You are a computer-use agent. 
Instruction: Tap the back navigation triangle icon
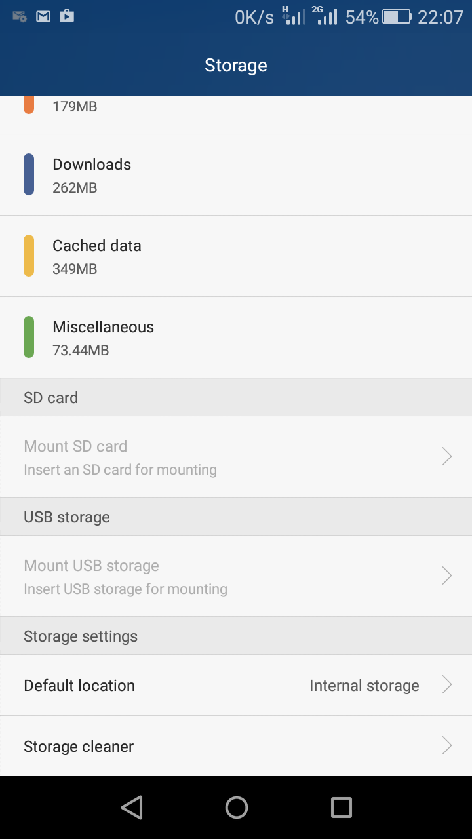coord(132,807)
